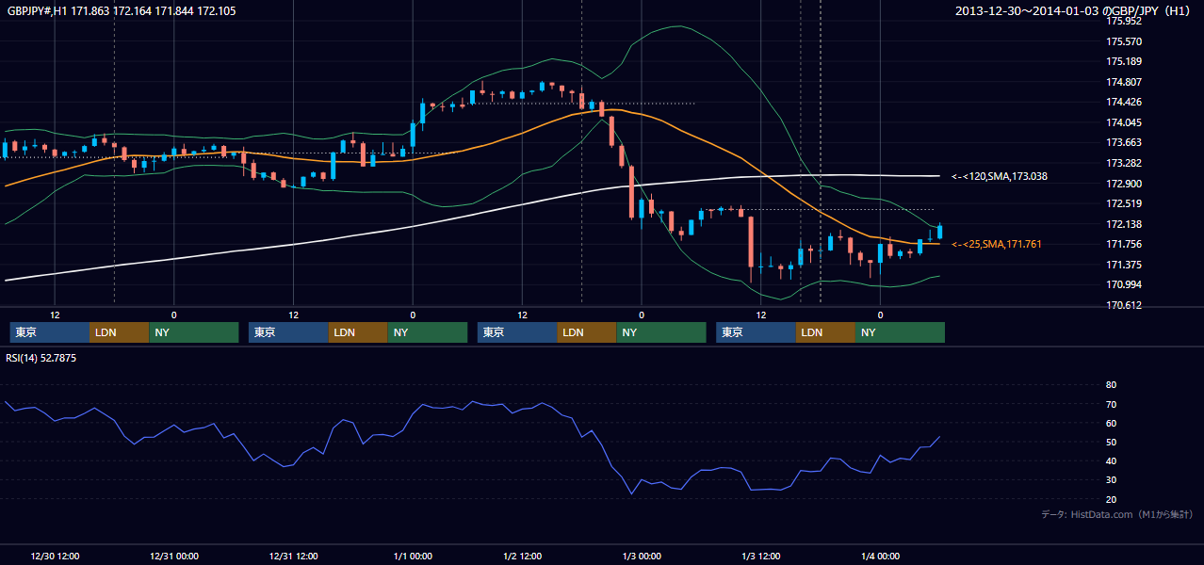Click the 12/31 00:00 date label

(173, 556)
